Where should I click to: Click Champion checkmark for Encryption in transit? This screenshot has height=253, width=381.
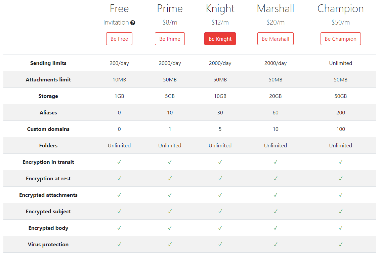pyautogui.click(x=341, y=162)
